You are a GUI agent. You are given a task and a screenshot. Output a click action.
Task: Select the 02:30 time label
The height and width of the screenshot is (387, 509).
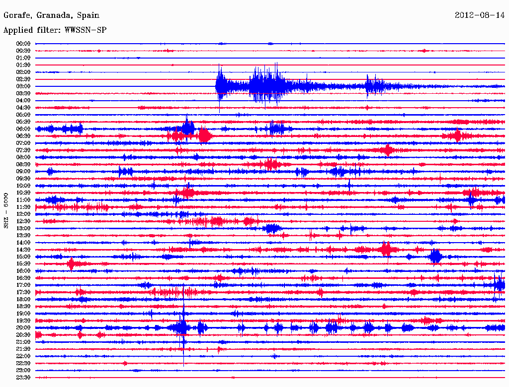(x=23, y=79)
